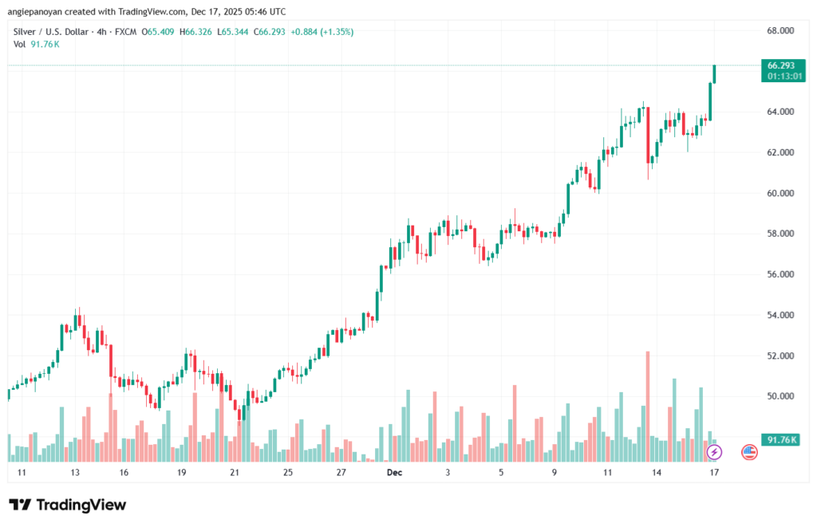Click the +0.884 (+1.35%) change value
The image size is (817, 527).
324,32
